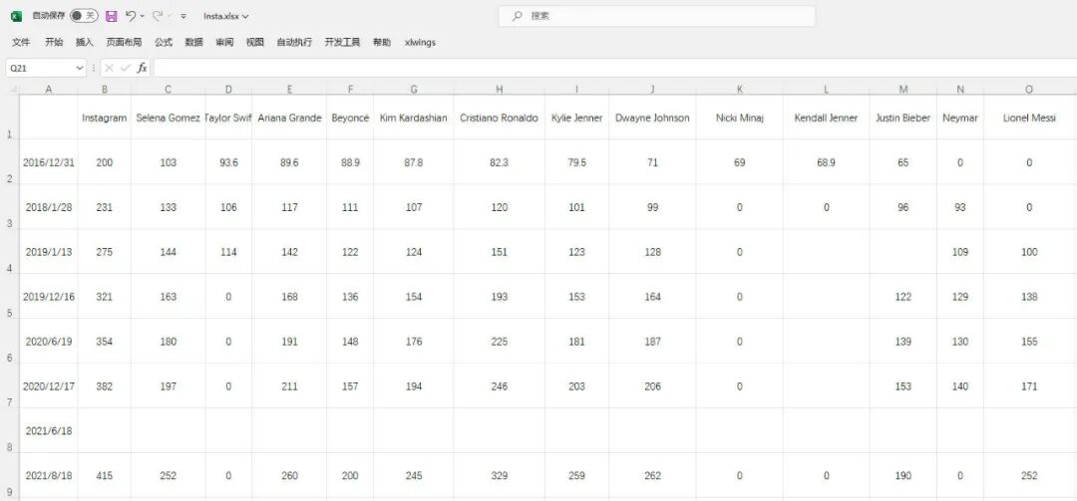Click the cancel X formula bar icon
The width and height of the screenshot is (1077, 501).
coord(110,68)
